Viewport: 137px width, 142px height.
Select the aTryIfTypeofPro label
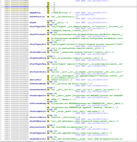(x=38, y=44)
